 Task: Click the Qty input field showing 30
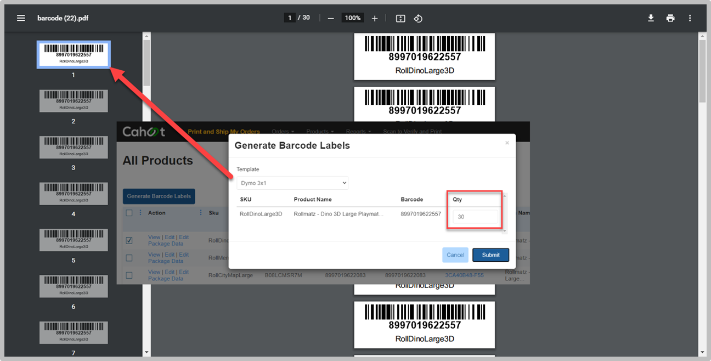pyautogui.click(x=475, y=217)
